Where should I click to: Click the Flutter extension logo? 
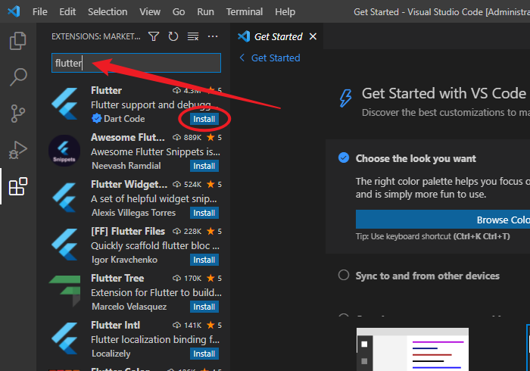(x=65, y=104)
